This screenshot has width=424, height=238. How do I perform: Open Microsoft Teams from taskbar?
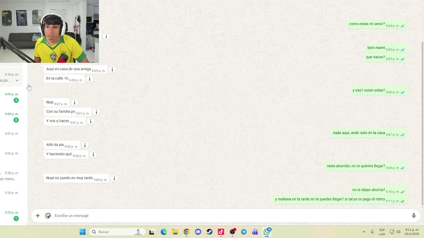[255, 232]
